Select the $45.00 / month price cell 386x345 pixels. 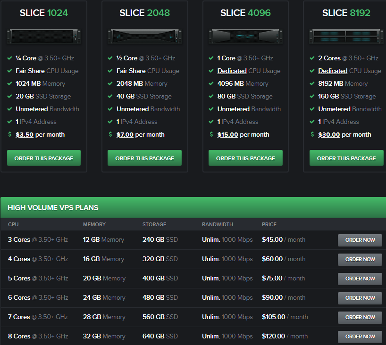click(x=284, y=240)
